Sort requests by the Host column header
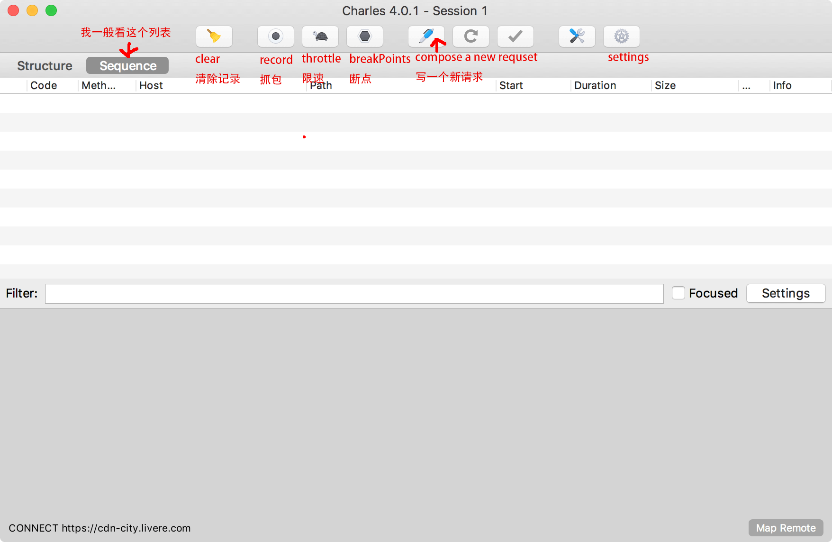This screenshot has height=542, width=832. 151,86
